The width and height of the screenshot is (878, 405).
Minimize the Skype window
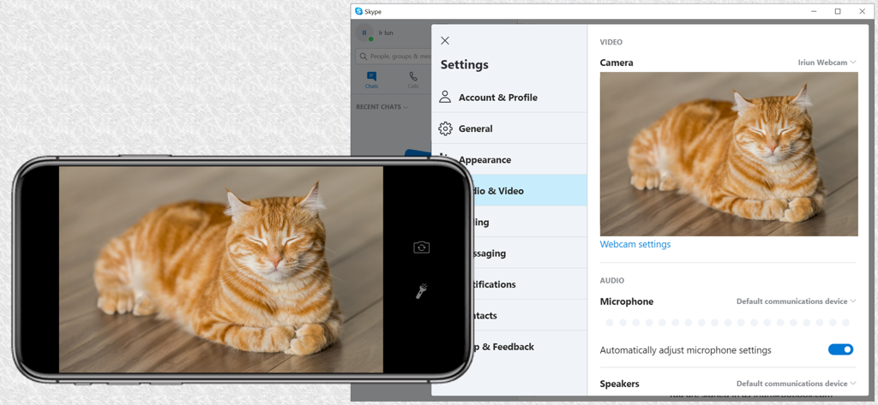click(812, 11)
